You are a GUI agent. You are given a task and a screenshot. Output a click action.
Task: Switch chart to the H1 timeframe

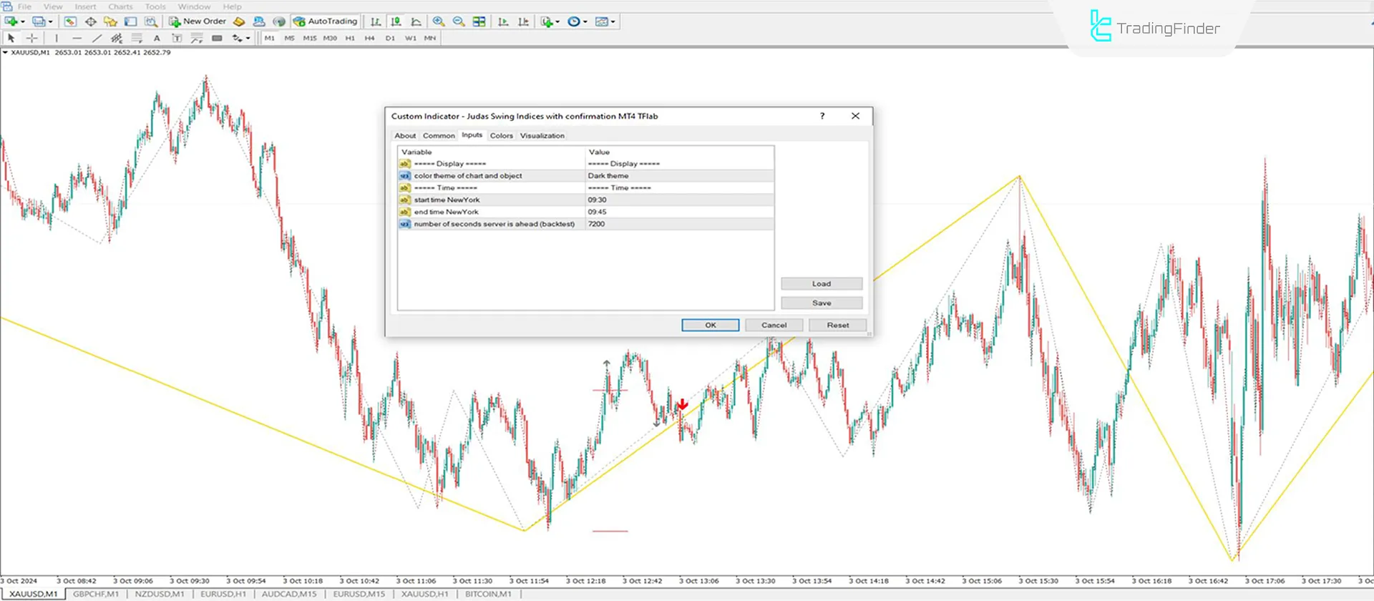pyautogui.click(x=350, y=38)
